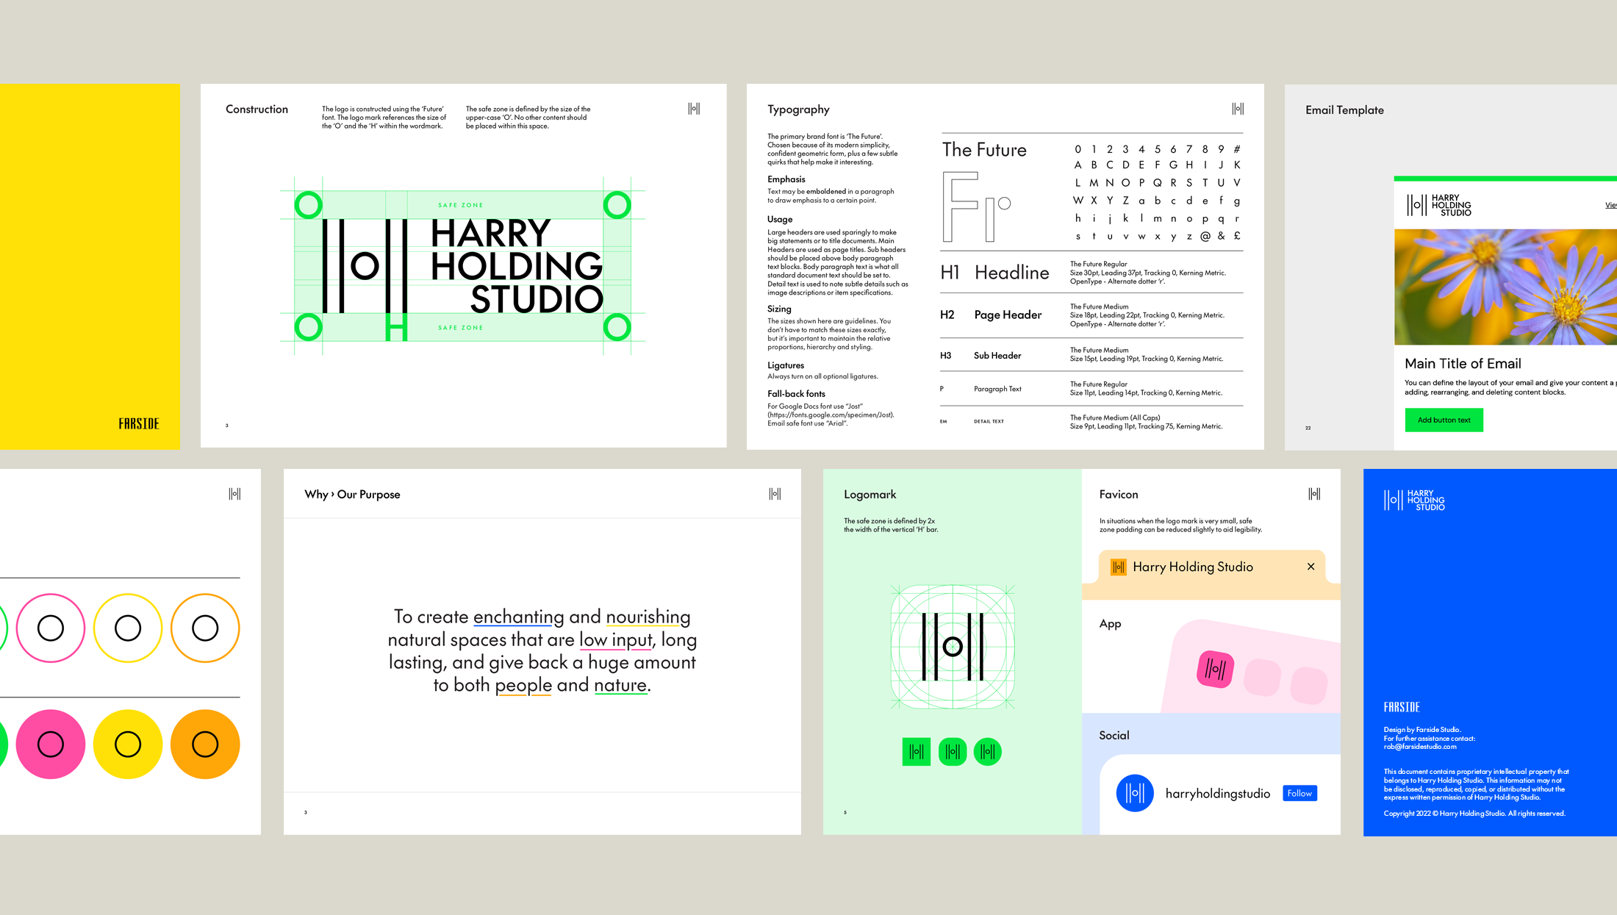
Task: Click the 'Favicon' section title
Action: 1119,495
